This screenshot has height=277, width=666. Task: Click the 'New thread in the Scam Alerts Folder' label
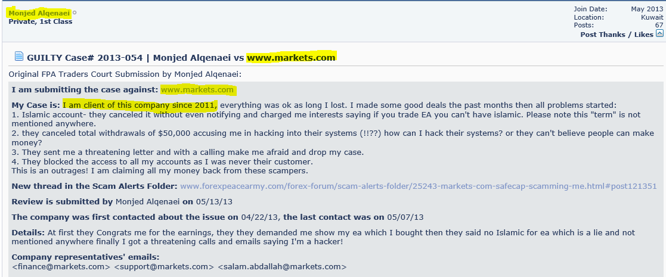pyautogui.click(x=94, y=186)
